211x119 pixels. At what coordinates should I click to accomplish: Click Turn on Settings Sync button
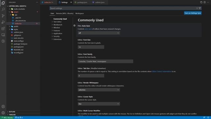[x=193, y=13]
